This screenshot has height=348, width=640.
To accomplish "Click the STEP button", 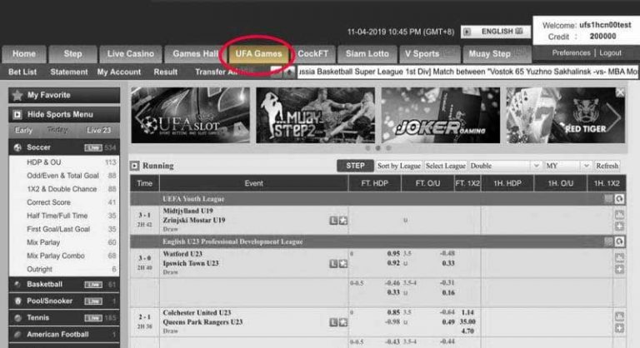I will tap(355, 166).
